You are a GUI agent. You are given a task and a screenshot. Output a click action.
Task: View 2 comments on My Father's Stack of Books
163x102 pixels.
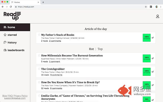coord(55,41)
